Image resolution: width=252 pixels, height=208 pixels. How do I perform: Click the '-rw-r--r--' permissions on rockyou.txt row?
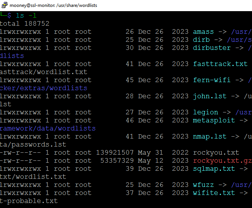coord(20,152)
